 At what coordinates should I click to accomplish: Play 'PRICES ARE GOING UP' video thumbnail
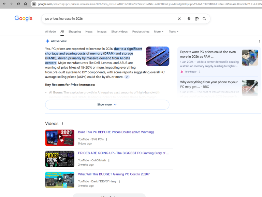60,159
